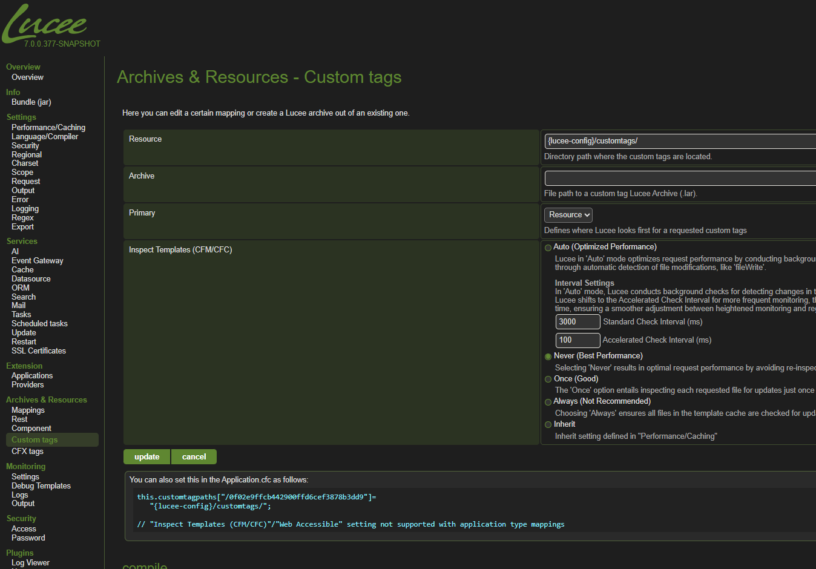Edit the Standard Check Interval field
The width and height of the screenshot is (816, 569).
coord(577,322)
